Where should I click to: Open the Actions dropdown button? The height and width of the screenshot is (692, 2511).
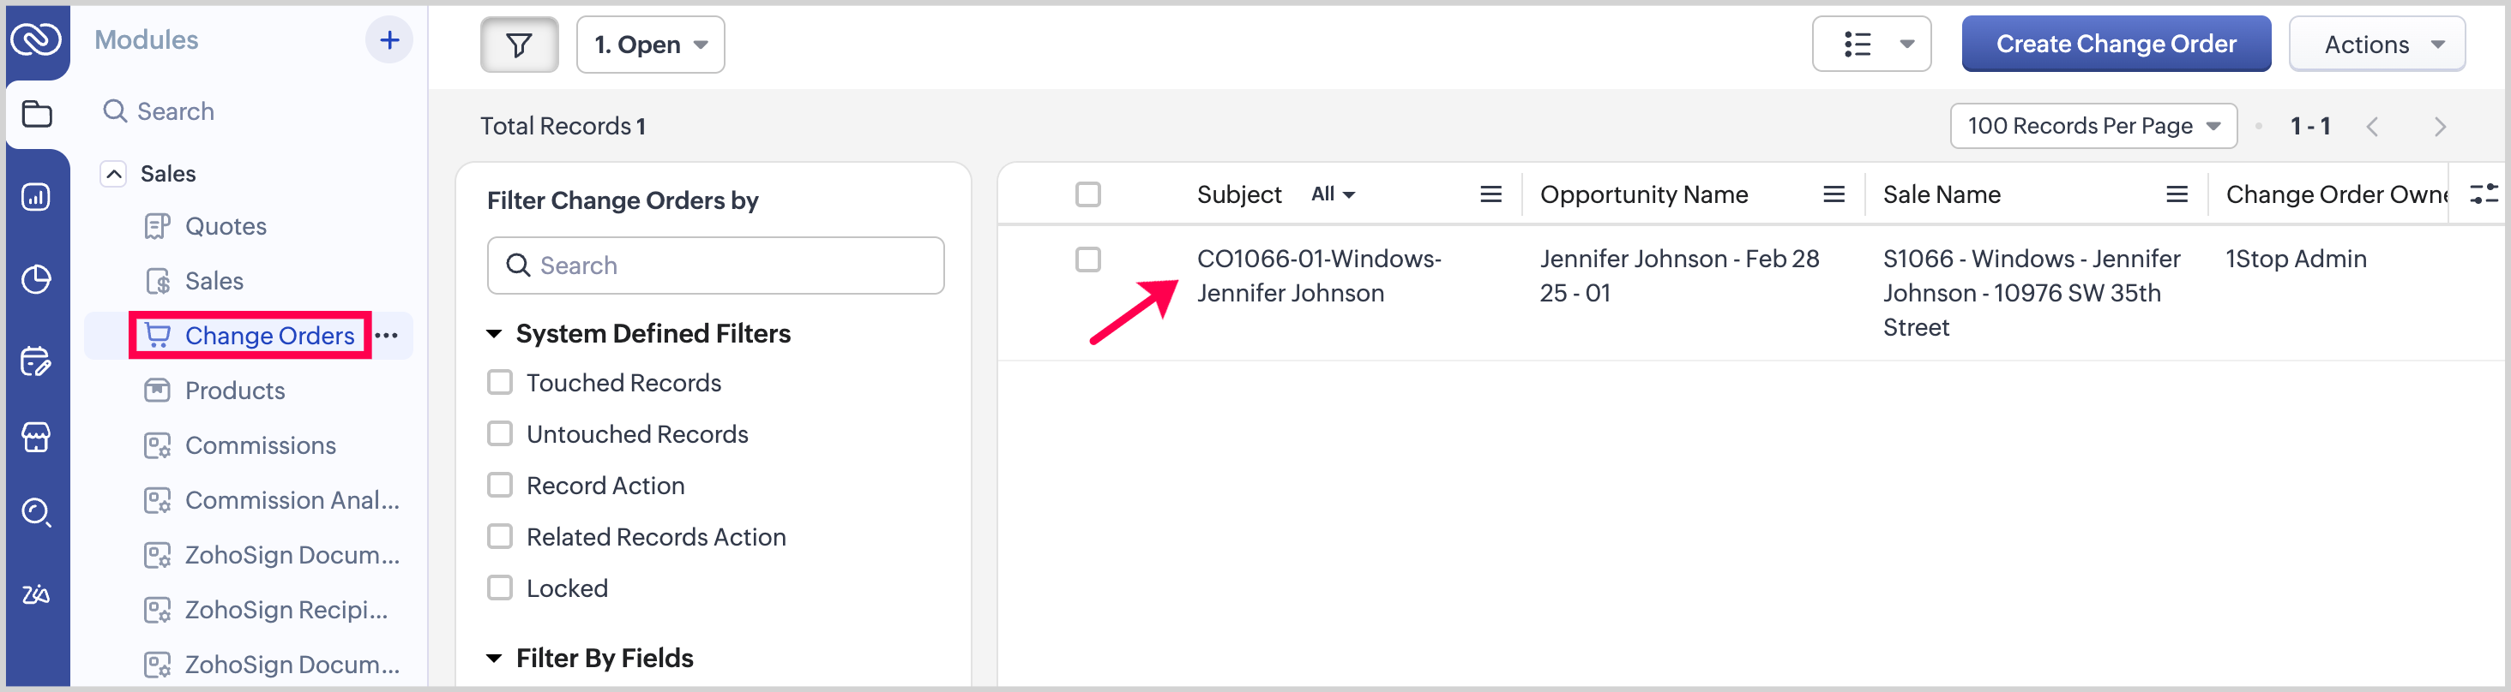tap(2376, 45)
